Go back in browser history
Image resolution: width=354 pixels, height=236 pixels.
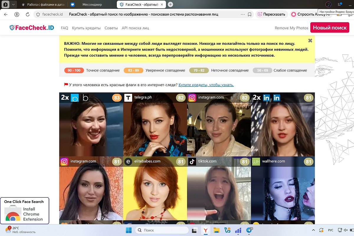click(6, 14)
